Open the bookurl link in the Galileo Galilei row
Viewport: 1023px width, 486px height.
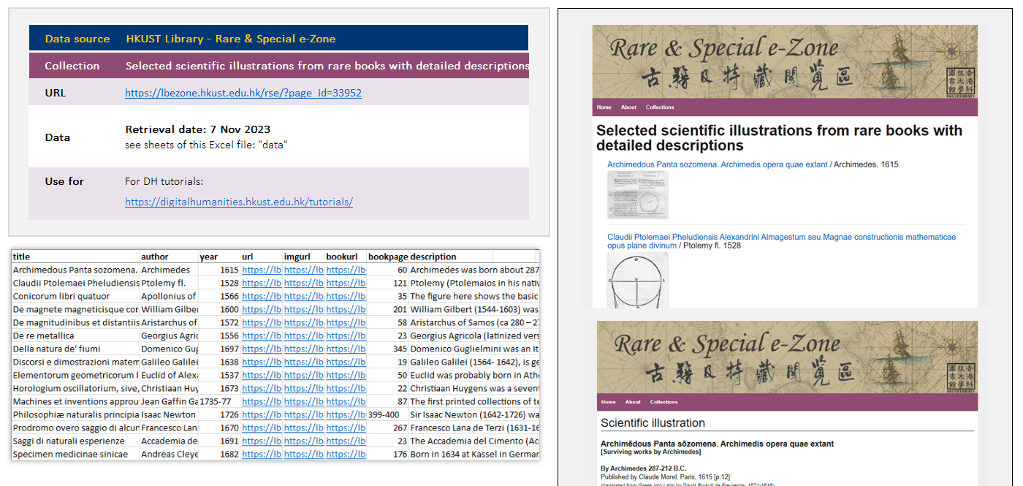pyautogui.click(x=346, y=362)
